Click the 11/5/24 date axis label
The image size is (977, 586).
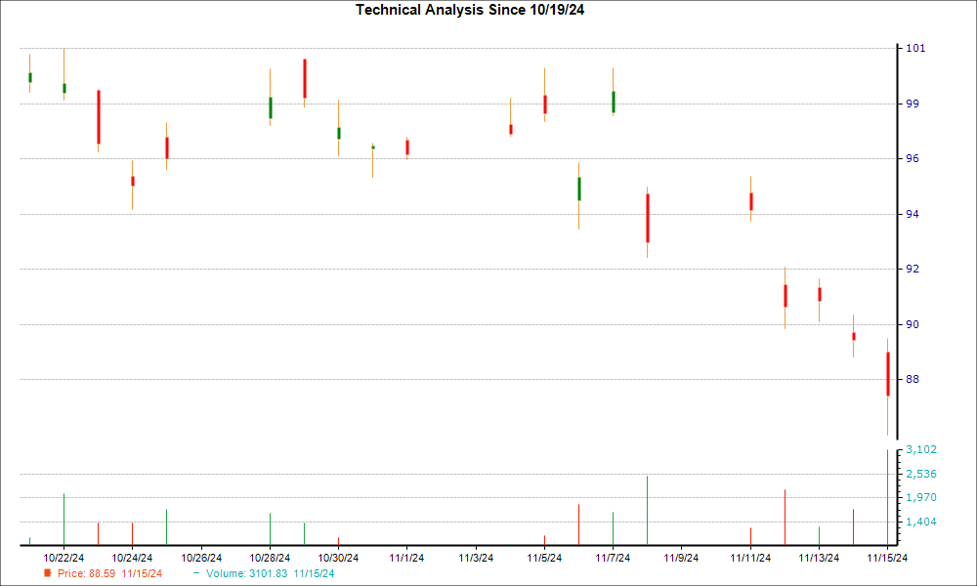pos(544,558)
